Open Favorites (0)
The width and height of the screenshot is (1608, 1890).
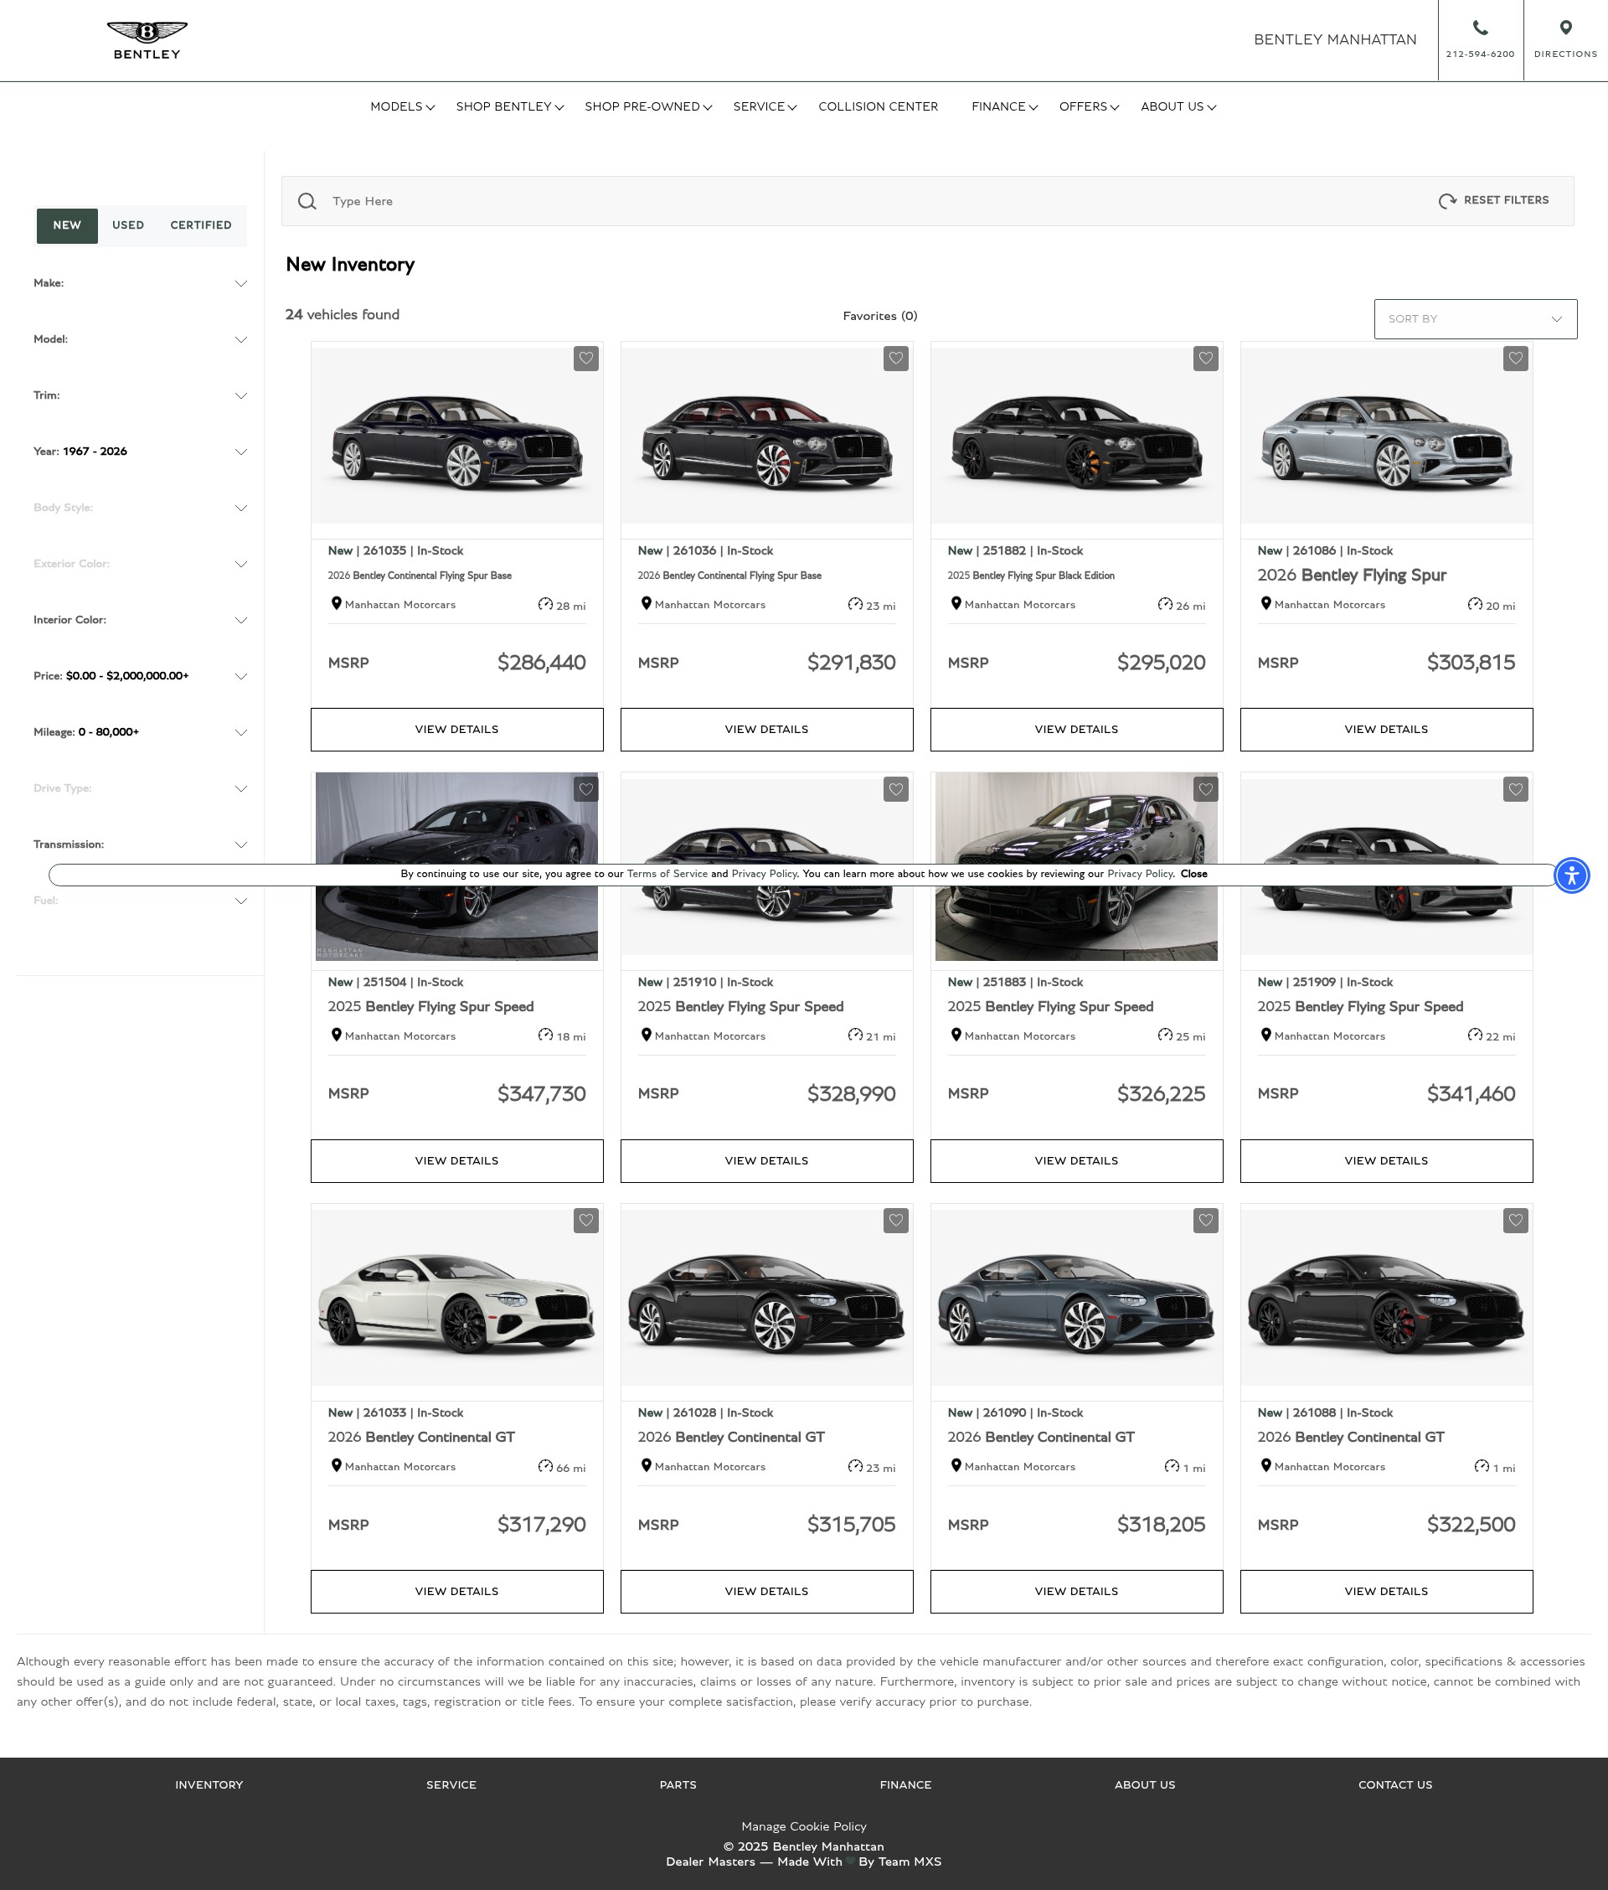coord(879,317)
